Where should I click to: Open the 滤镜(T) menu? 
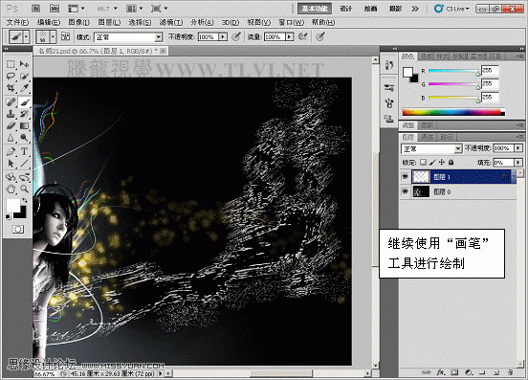click(171, 22)
